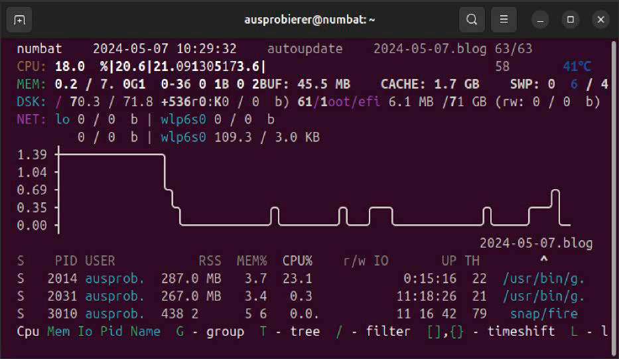Click the UP column header
Image resolution: width=619 pixels, height=359 pixels.
click(449, 261)
